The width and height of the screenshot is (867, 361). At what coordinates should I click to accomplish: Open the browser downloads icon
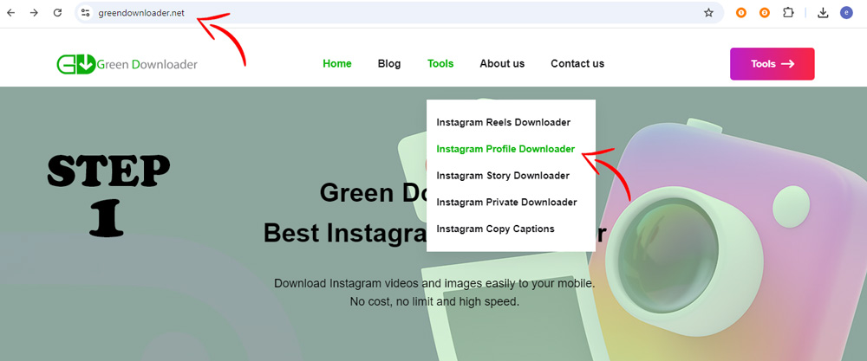tap(823, 13)
